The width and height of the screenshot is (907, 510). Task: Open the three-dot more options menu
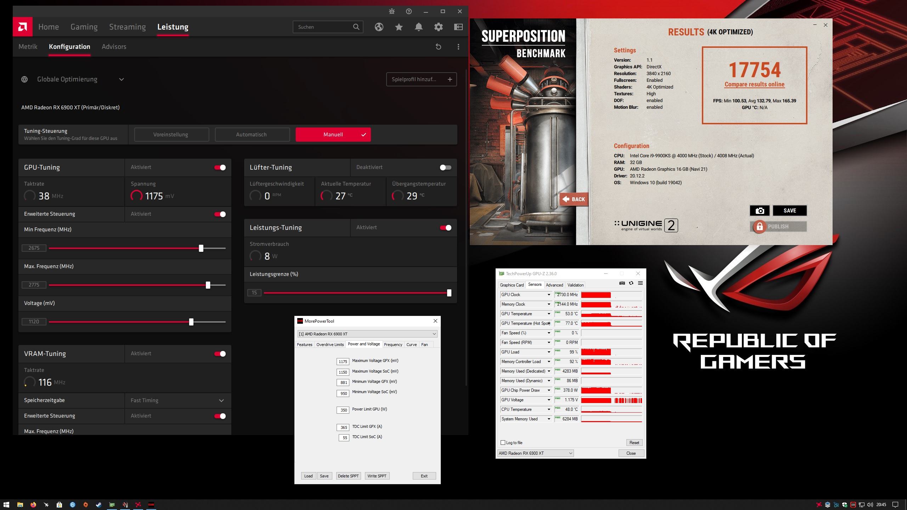(458, 47)
